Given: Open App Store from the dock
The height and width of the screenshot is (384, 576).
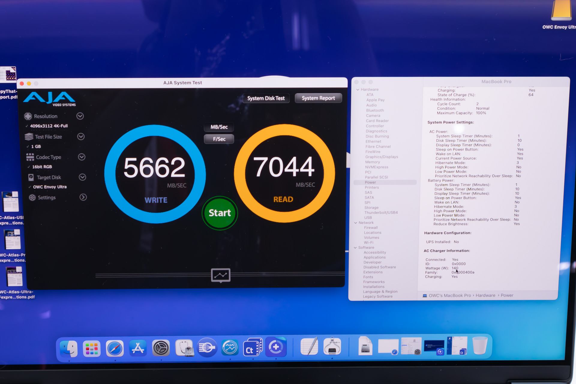Looking at the screenshot, I should tap(138, 348).
